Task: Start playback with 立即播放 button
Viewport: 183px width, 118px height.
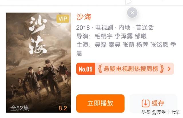Action: point(100,103)
